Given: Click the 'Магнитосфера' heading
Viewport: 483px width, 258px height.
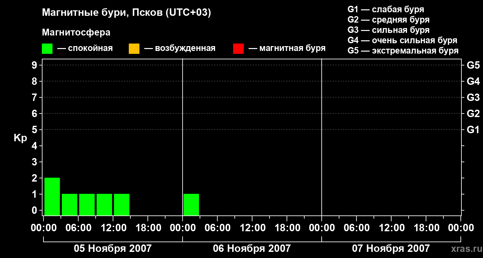Looking at the screenshot, I should pos(76,33).
